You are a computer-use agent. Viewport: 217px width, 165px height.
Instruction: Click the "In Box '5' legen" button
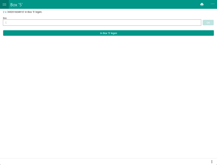point(108,33)
